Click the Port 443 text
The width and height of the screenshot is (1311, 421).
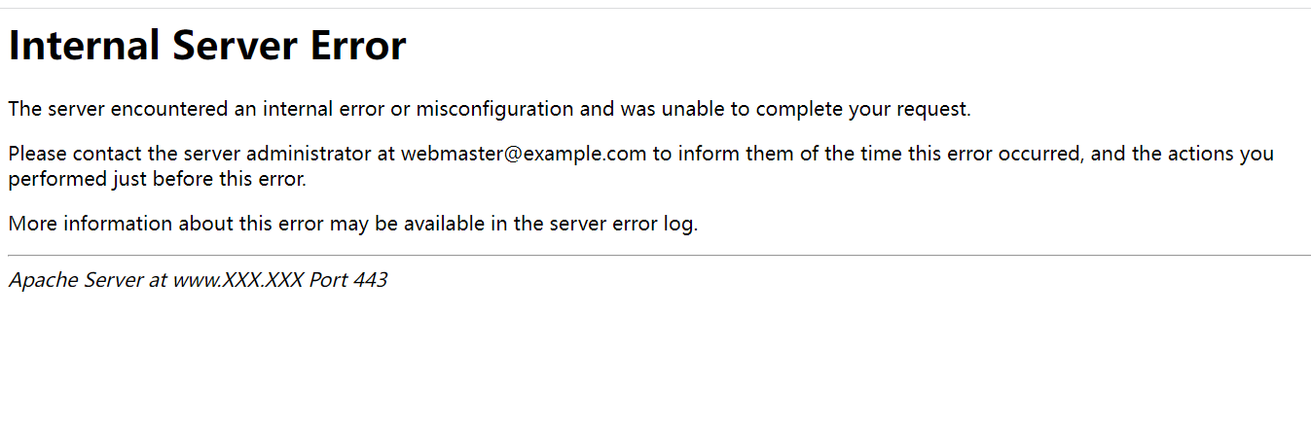click(x=348, y=280)
